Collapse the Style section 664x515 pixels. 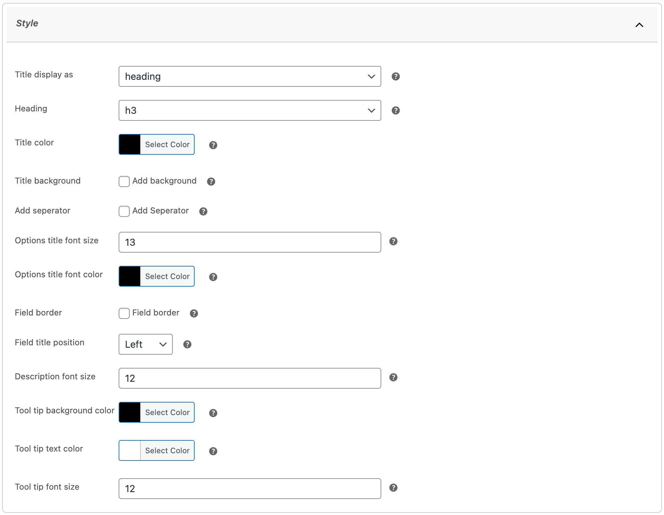click(639, 25)
